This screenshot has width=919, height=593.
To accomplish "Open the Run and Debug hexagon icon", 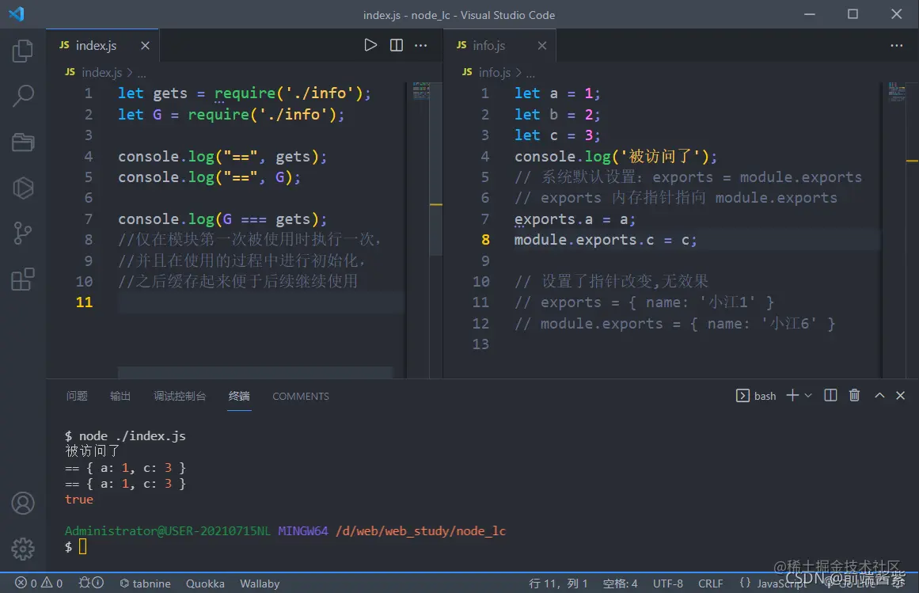I will [x=22, y=188].
